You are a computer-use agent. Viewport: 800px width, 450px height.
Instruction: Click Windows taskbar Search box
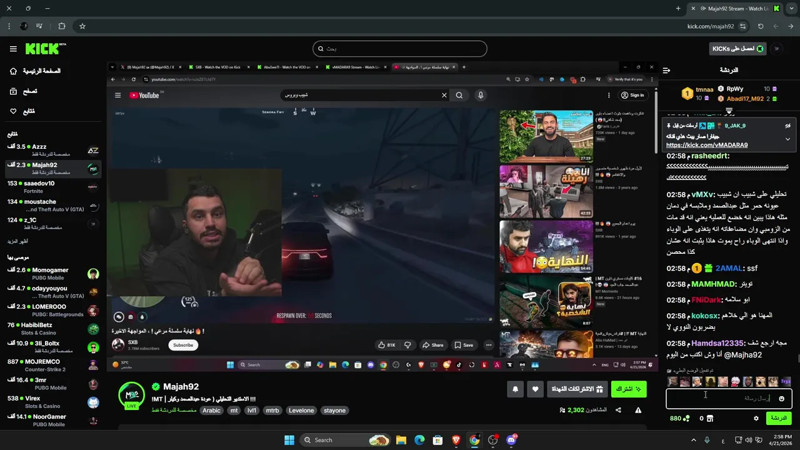(346, 440)
